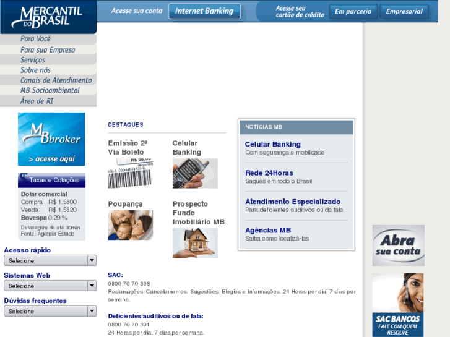Open Emissão 2ª Via Boleto link
Image resolution: width=450 pixels, height=337 pixels.
128,147
